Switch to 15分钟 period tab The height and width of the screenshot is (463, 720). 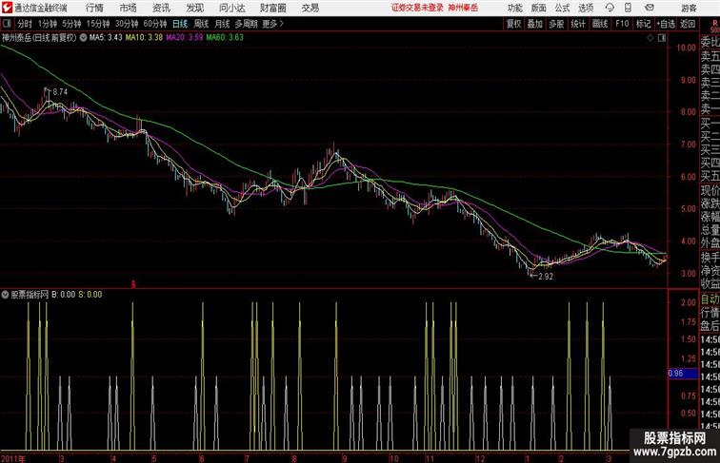98,24
